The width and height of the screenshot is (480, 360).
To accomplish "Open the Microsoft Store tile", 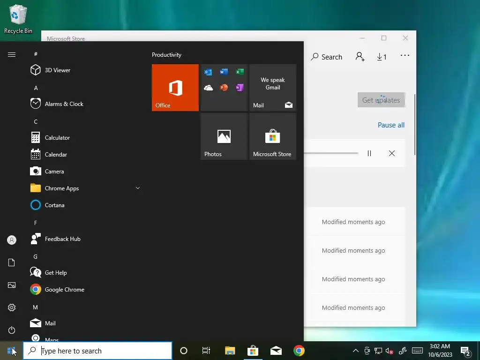I will pos(273,136).
